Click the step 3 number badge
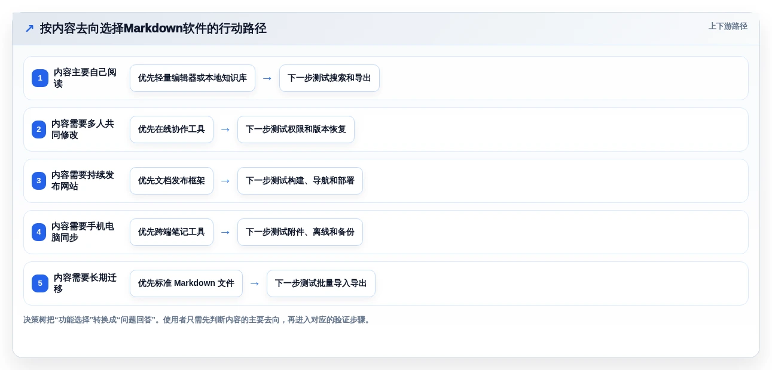 pos(39,181)
